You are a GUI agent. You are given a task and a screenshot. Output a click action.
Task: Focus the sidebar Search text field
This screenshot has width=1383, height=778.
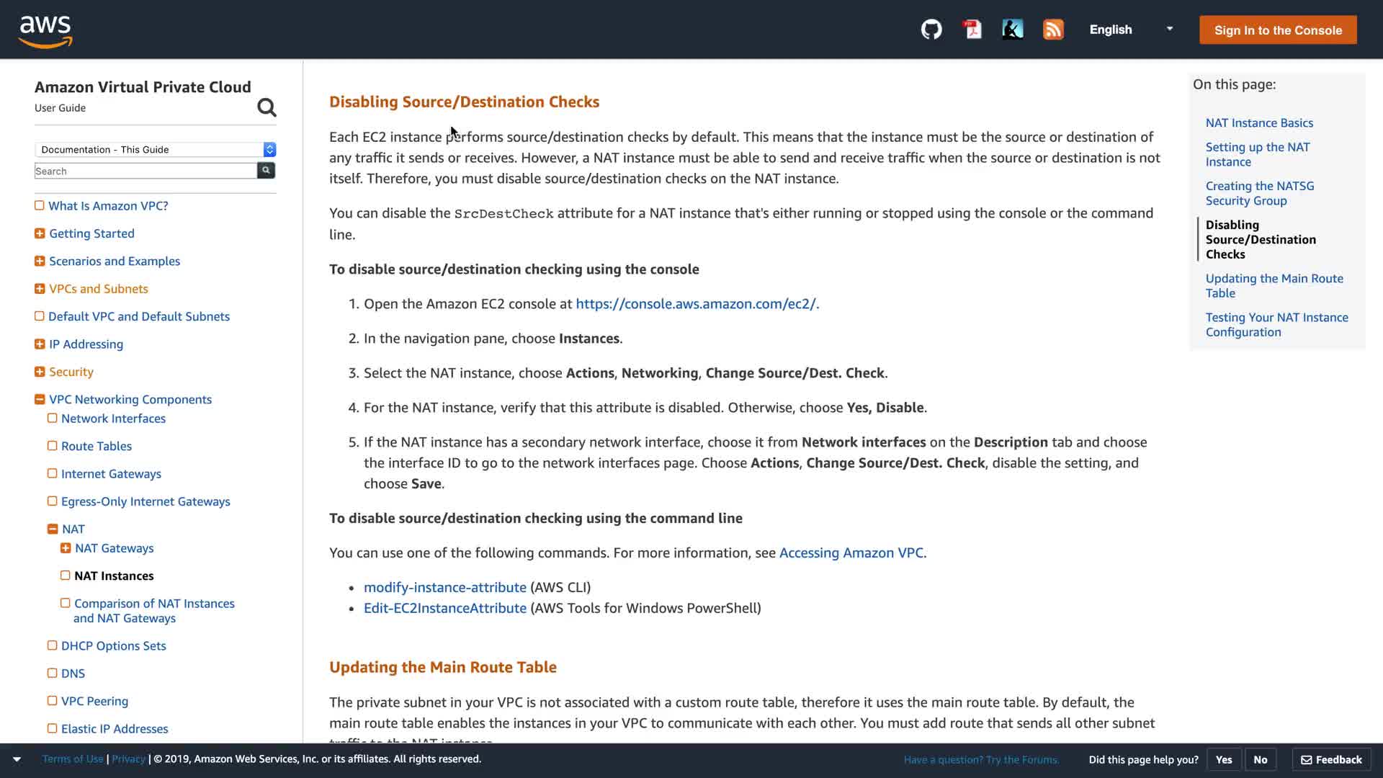pyautogui.click(x=146, y=171)
